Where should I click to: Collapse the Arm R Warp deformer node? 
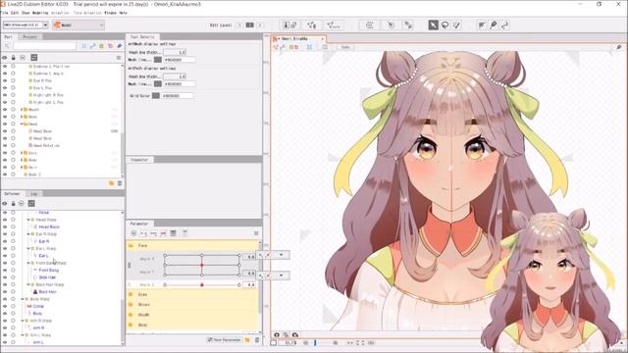(x=23, y=321)
